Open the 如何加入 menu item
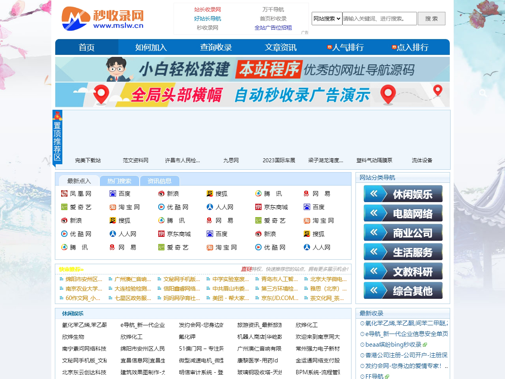505x379 pixels. [151, 47]
